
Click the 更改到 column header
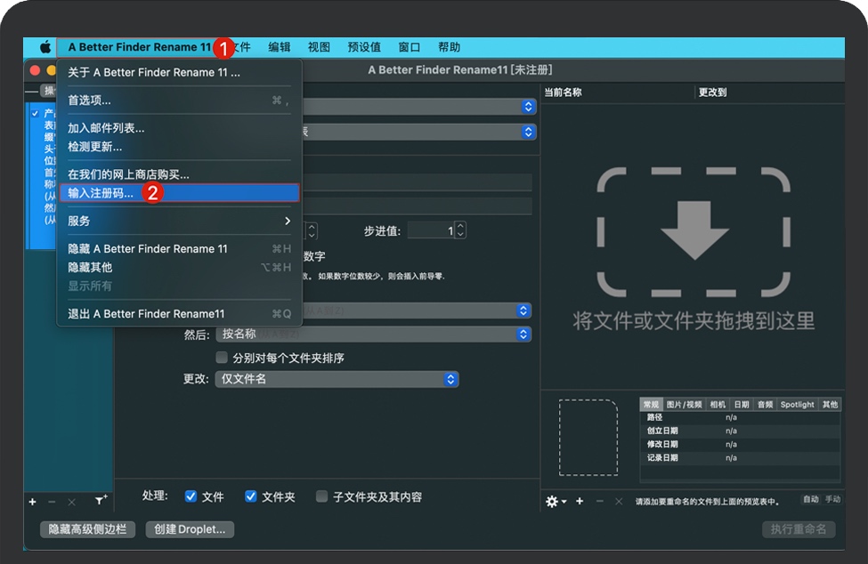[712, 93]
